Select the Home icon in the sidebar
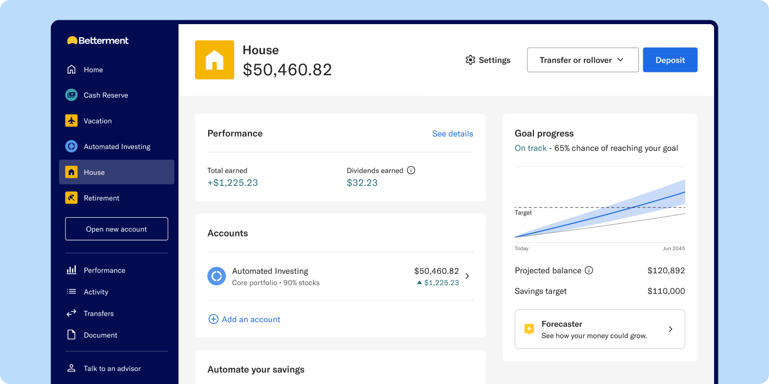769x384 pixels. tap(72, 70)
